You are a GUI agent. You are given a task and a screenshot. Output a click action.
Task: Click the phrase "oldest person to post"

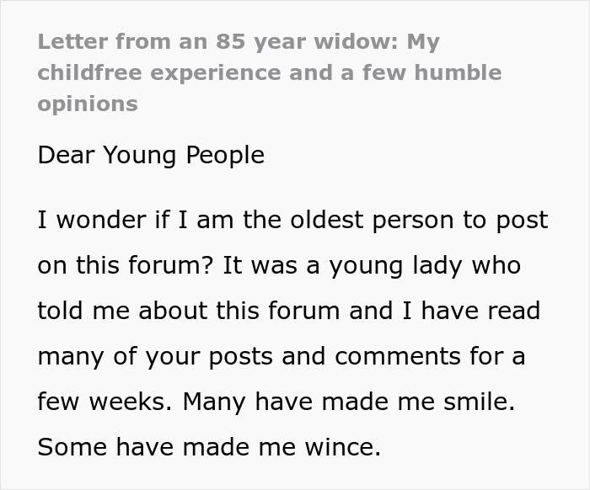(419, 221)
